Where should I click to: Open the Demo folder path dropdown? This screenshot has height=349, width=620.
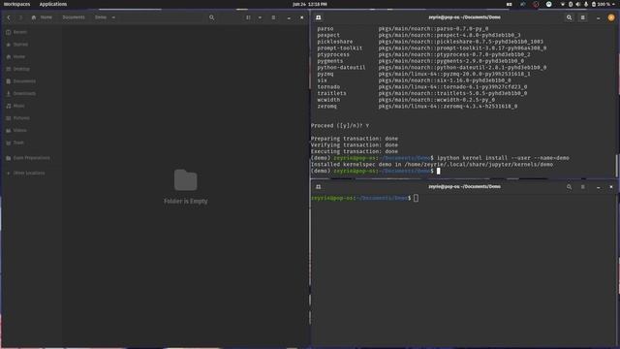click(113, 17)
